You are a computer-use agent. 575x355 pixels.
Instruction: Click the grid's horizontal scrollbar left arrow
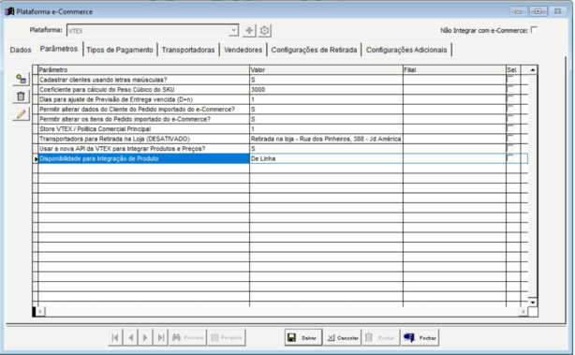(40, 312)
